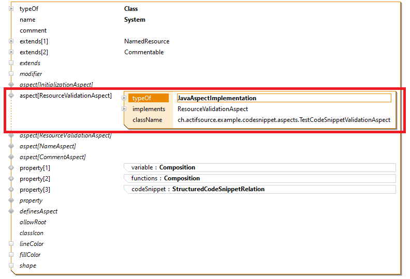Click the diamond icon beside definesAspect
This screenshot has width=410, height=279.
[11, 211]
